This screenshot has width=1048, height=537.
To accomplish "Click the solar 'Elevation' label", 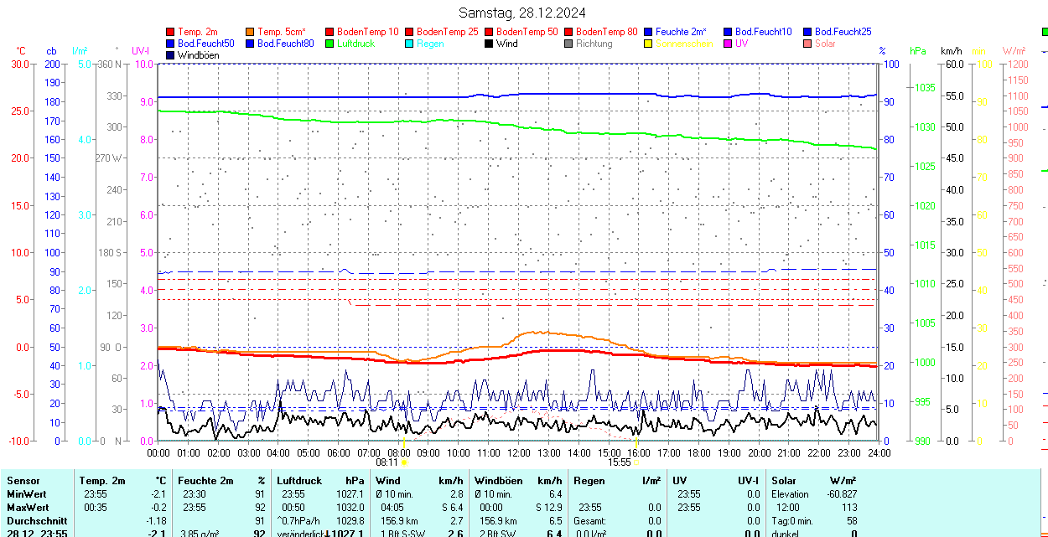I will 791,494.
